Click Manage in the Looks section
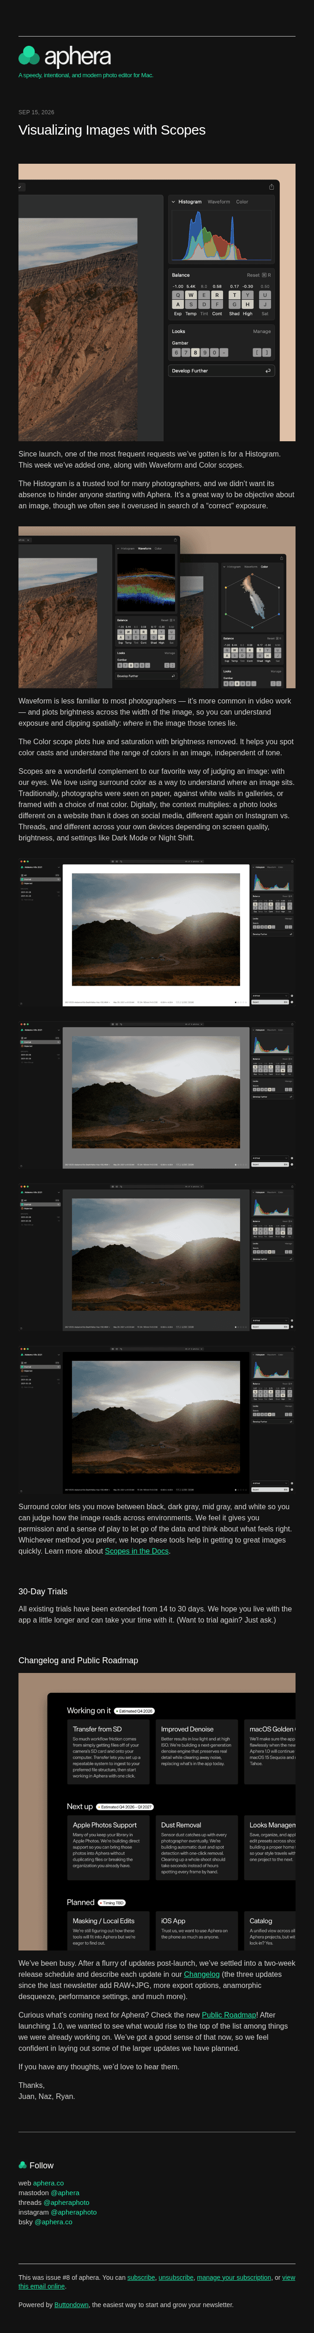 pos(261,332)
